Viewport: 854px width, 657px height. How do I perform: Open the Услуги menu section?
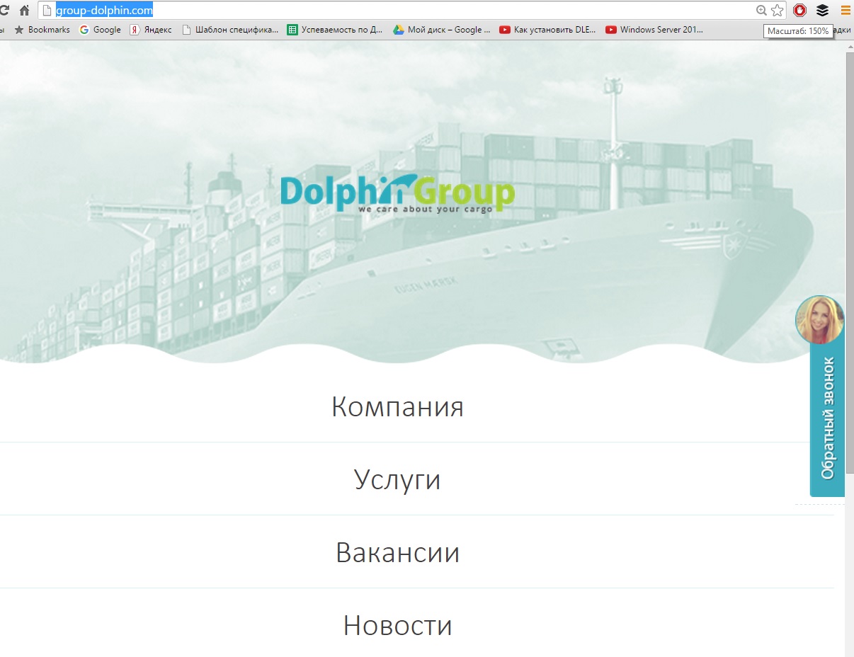point(397,480)
